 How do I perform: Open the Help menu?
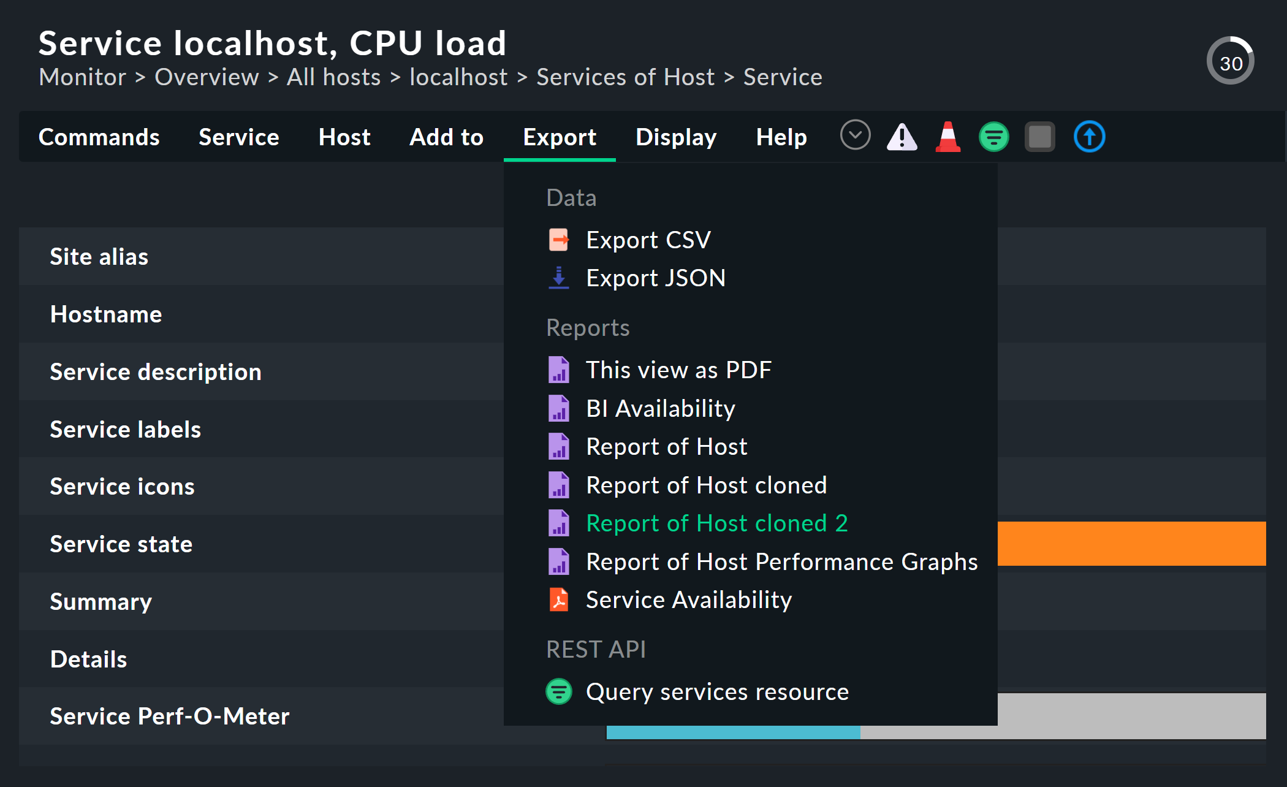781,137
